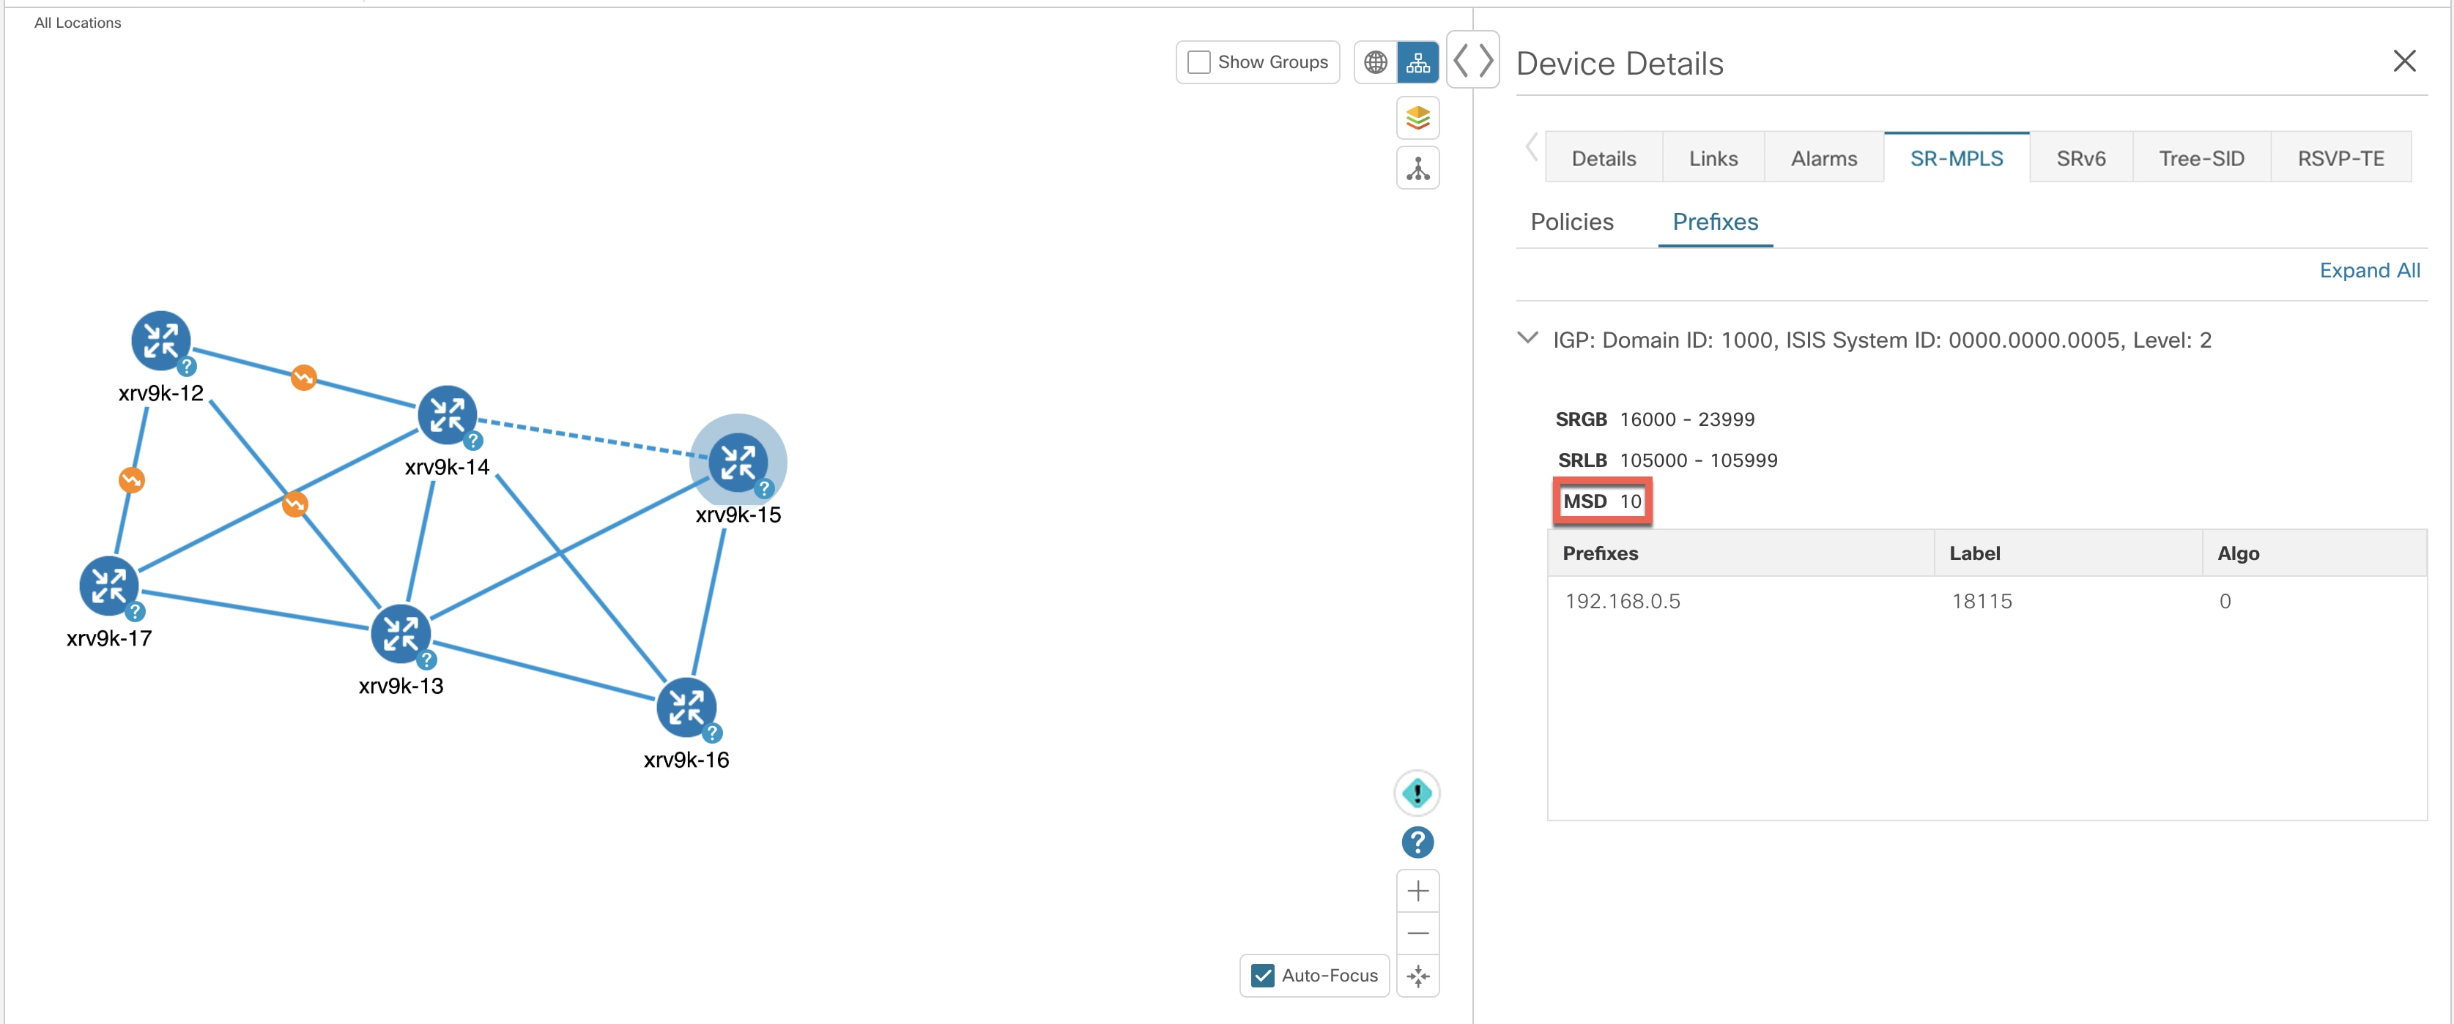This screenshot has height=1024, width=2454.
Task: Click the hierarchy layout icon below layers
Action: click(x=1417, y=168)
